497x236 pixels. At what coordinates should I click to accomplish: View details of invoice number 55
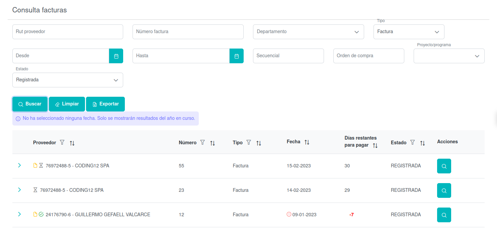[x=444, y=166]
